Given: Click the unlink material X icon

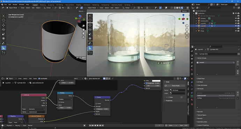Looking at the screenshot, I should [109, 78].
